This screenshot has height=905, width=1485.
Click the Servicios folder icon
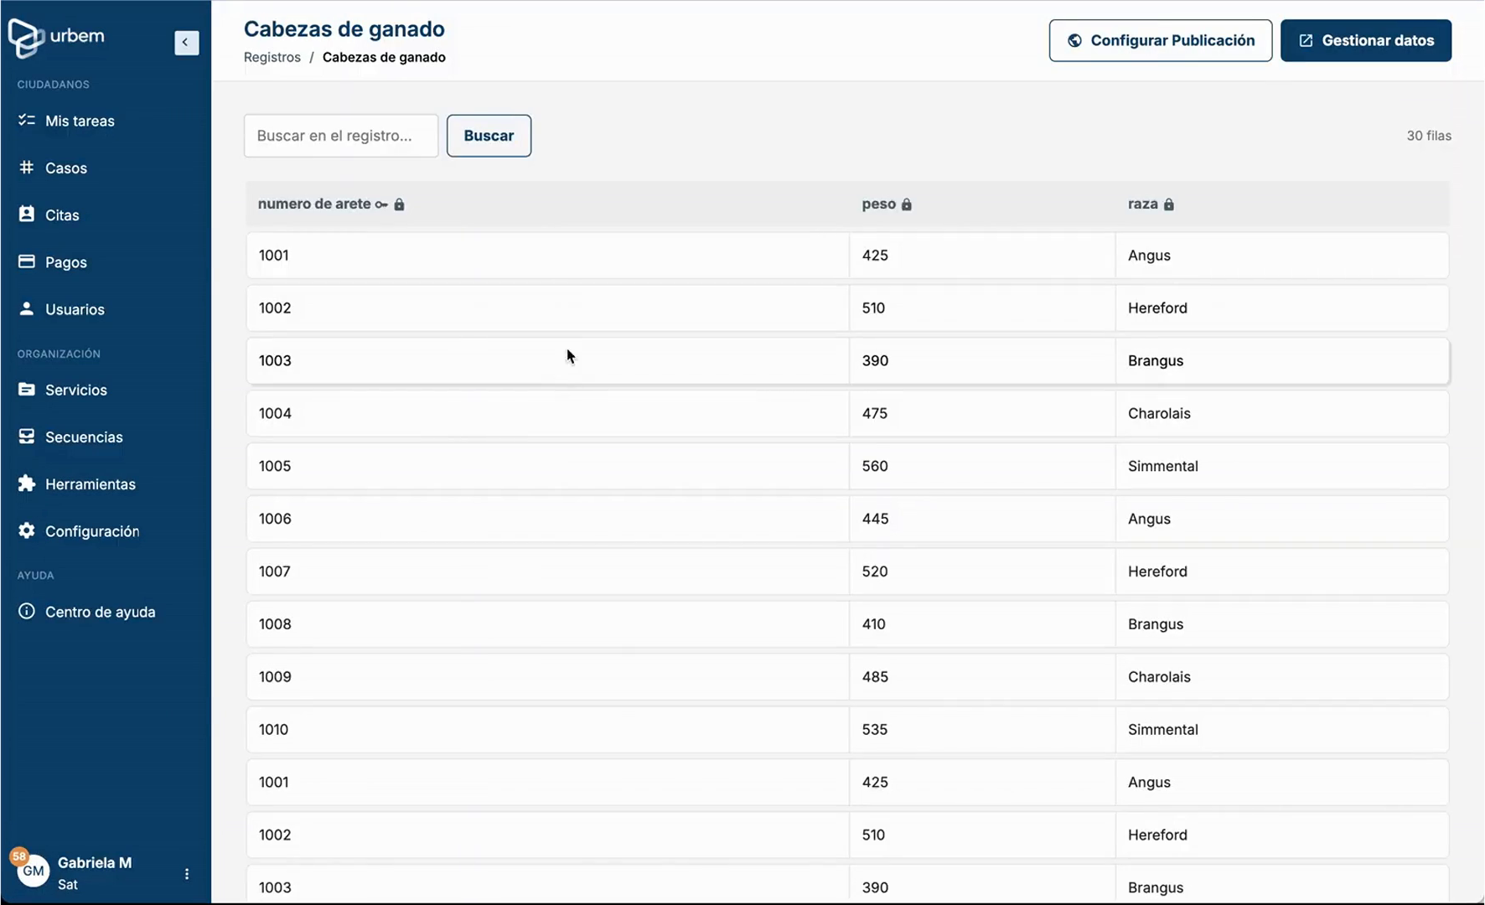click(27, 389)
